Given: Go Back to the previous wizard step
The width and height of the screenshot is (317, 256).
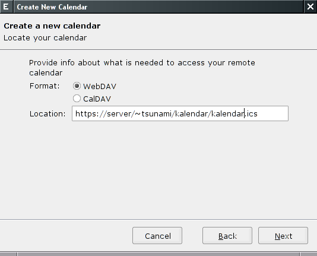Looking at the screenshot, I should click(x=227, y=236).
